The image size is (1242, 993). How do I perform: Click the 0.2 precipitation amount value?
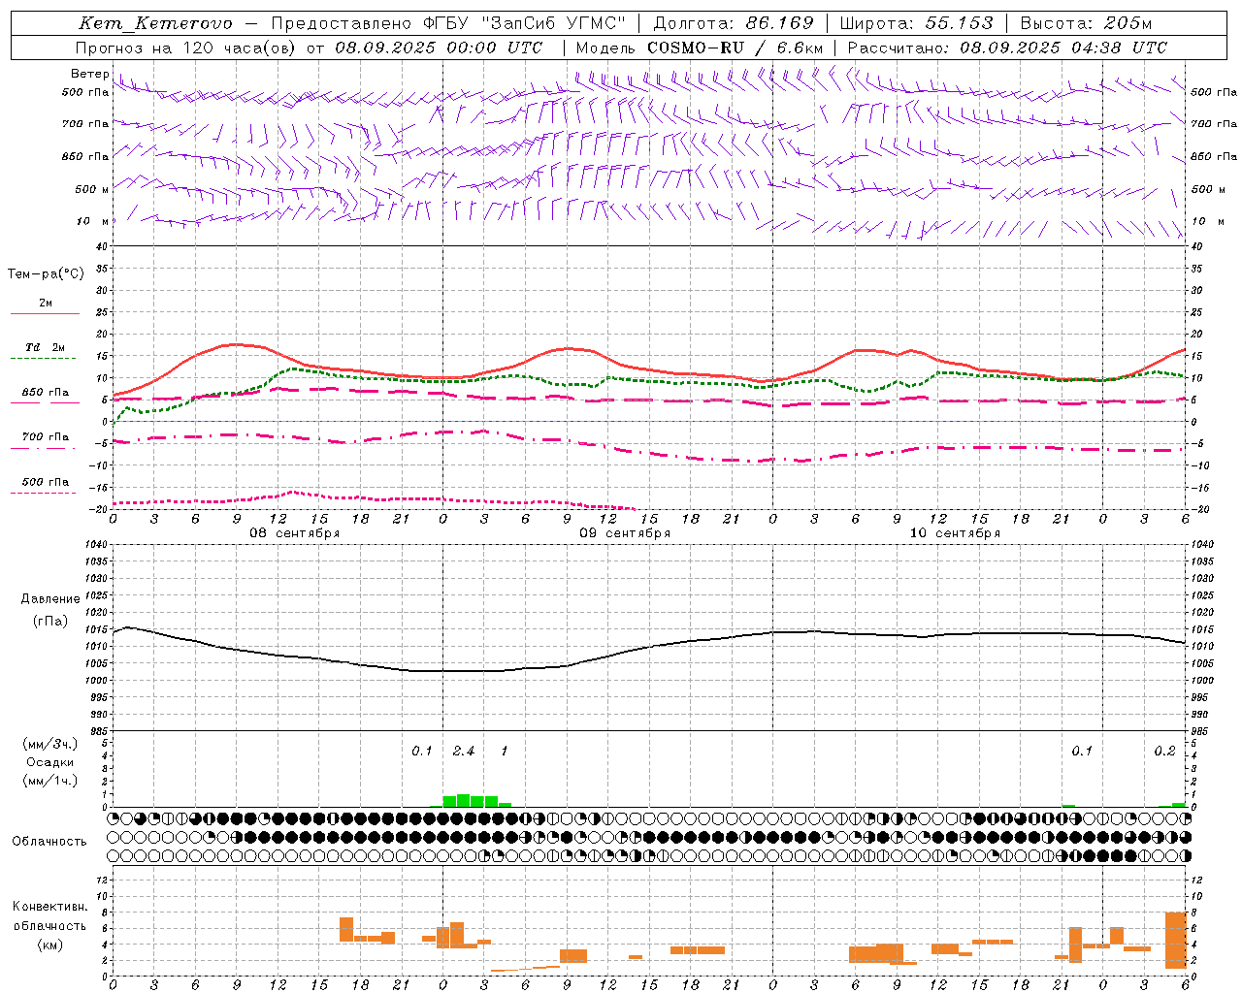tap(1164, 752)
